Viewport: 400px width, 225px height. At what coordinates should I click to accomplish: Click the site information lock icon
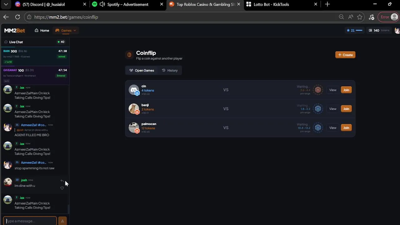[29, 17]
